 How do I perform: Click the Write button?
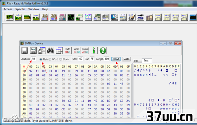(x=126, y=59)
